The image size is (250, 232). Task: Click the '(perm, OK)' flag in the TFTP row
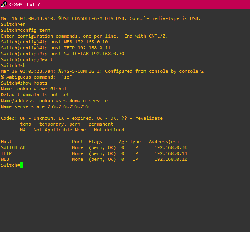tap(102, 153)
